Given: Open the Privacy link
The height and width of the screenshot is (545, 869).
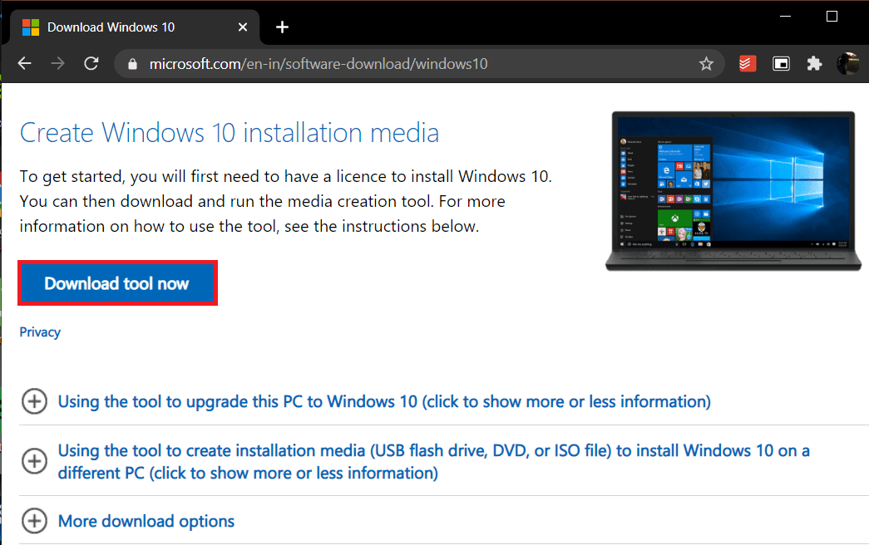Looking at the screenshot, I should (40, 331).
